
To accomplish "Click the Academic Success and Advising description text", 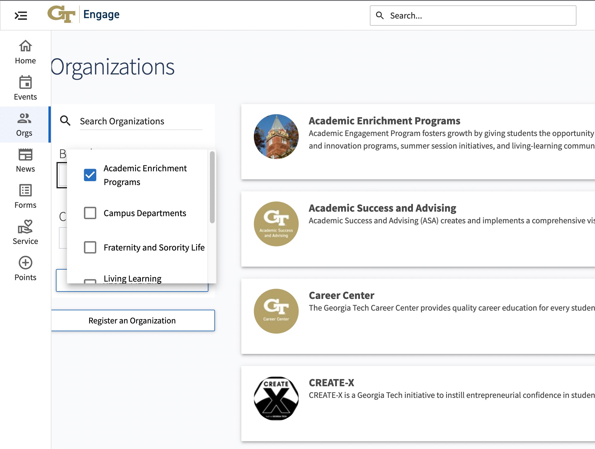I will [x=452, y=221].
